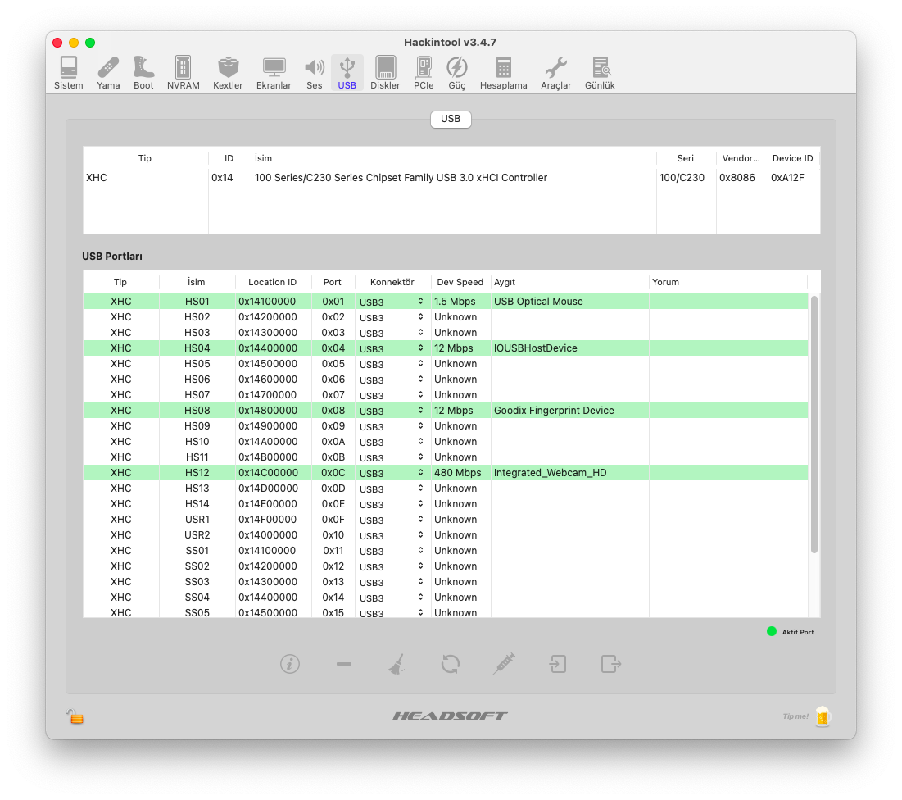The width and height of the screenshot is (902, 800).
Task: Click the syringe inject icon
Action: [x=504, y=664]
